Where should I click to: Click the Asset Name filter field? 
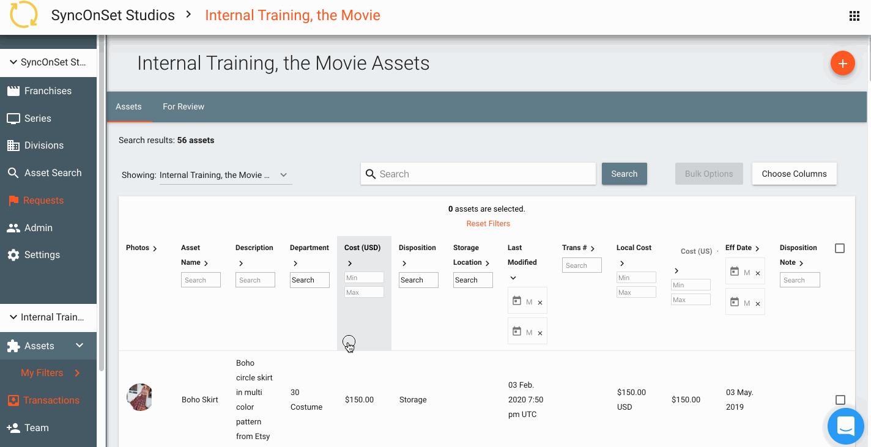coord(201,280)
